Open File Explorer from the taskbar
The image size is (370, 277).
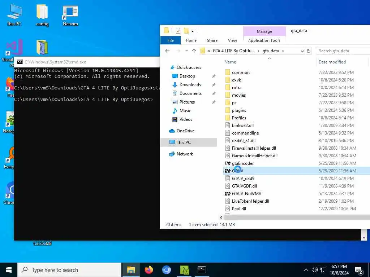coord(131,270)
